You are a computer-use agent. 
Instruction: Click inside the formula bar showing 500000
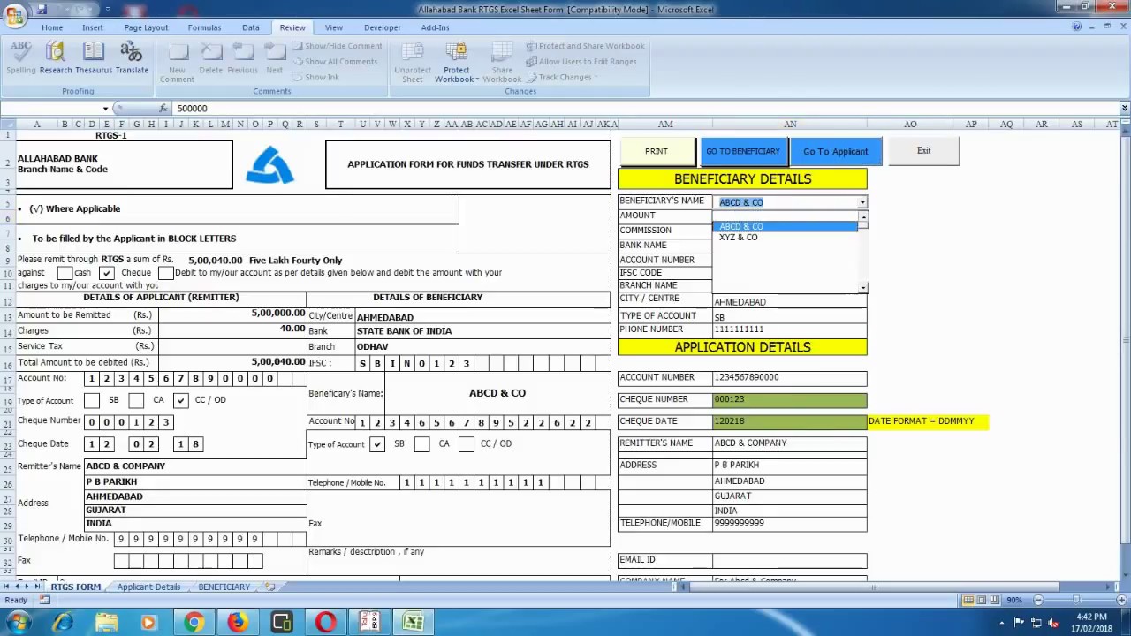(645, 108)
